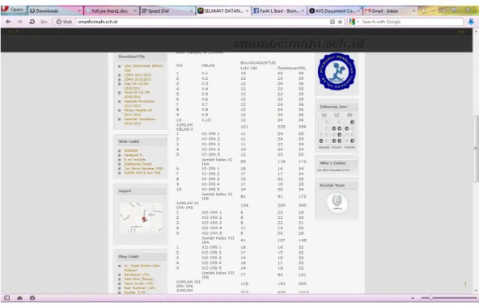The height and width of the screenshot is (306, 479).
Task: Click the 'KELAS' column header
Action: coord(208,65)
